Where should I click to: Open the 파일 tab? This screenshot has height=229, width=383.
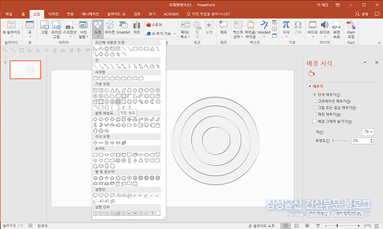(x=9, y=14)
